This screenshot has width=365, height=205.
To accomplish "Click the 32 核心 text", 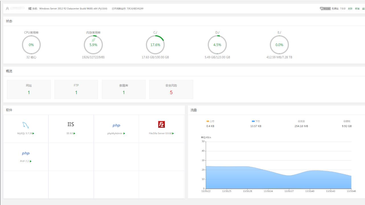I will click(x=31, y=57).
